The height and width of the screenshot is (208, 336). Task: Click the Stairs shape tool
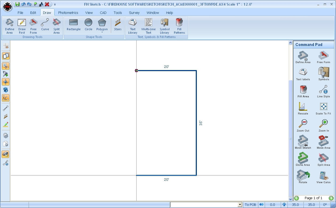118,25
